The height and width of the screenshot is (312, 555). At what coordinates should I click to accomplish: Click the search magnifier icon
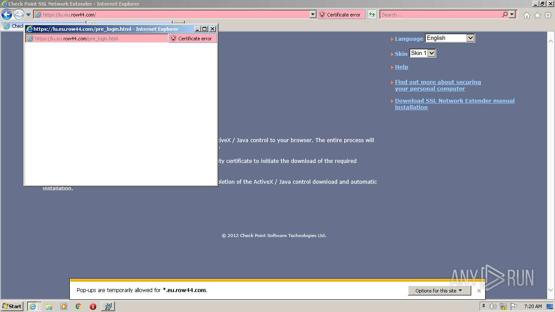[x=505, y=14]
